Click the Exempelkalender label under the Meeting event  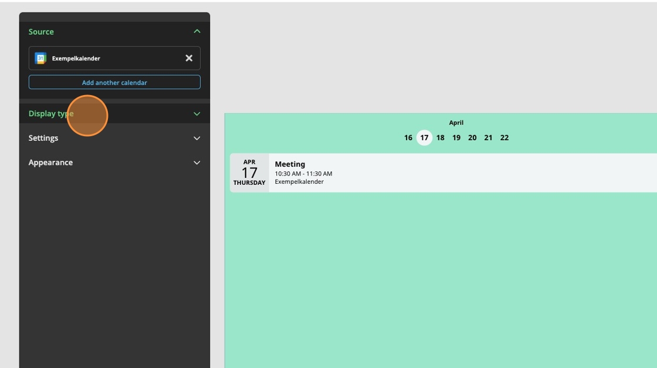click(299, 181)
